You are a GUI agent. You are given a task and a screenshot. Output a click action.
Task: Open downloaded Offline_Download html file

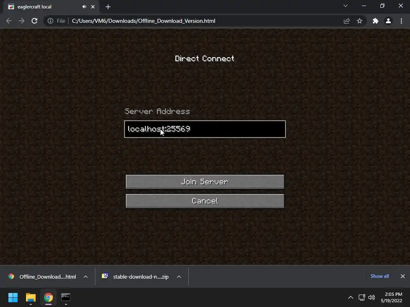(x=42, y=277)
